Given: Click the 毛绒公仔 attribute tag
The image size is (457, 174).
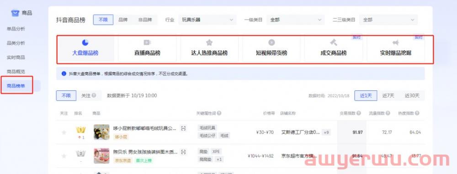Looking at the screenshot, I should coord(207,136).
